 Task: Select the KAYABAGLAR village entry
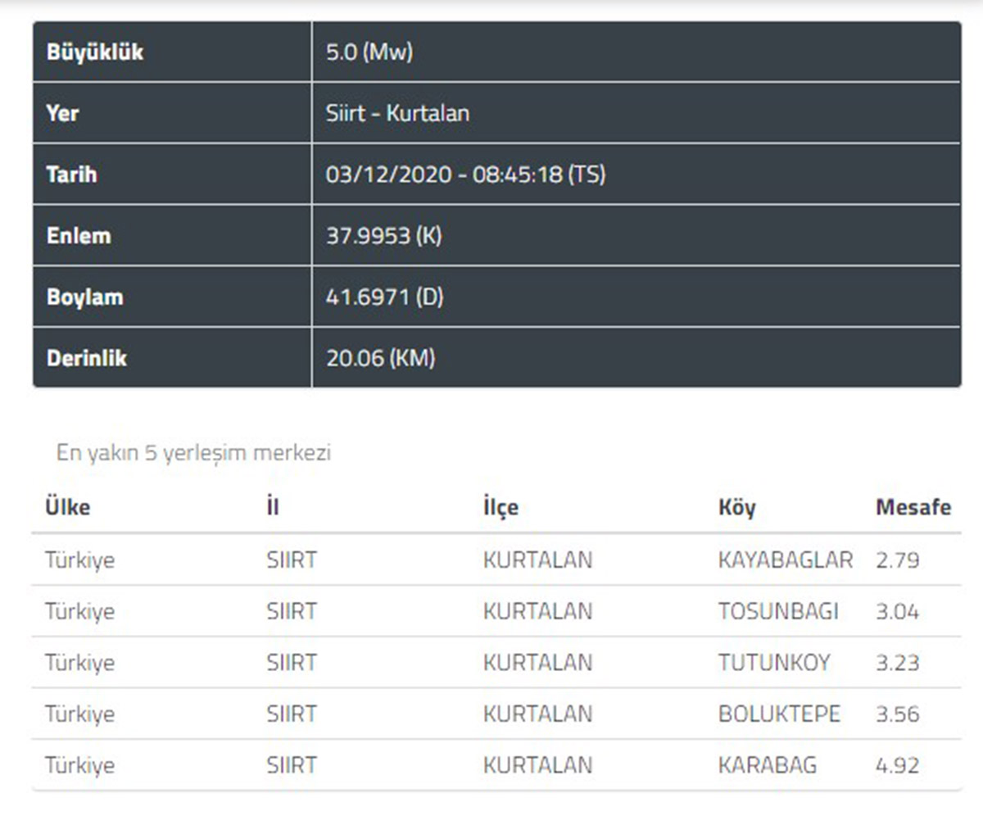[784, 560]
